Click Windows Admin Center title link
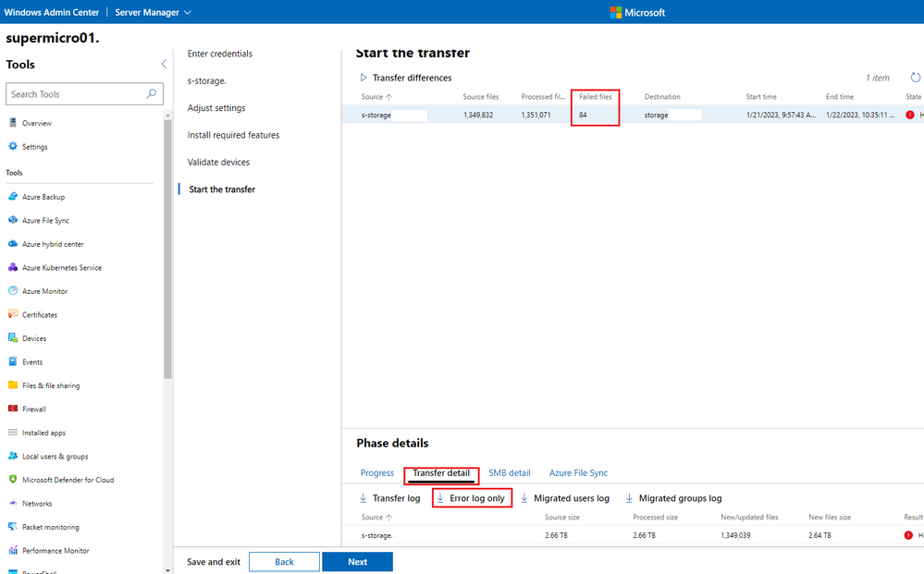This screenshot has height=574, width=924. (x=53, y=12)
